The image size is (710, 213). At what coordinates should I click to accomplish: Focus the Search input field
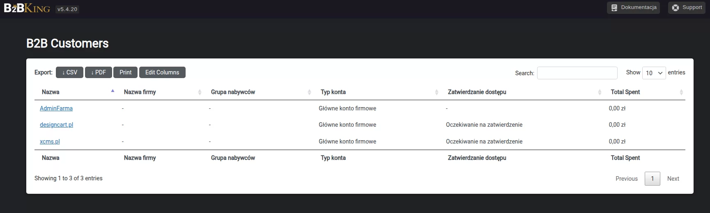click(577, 73)
